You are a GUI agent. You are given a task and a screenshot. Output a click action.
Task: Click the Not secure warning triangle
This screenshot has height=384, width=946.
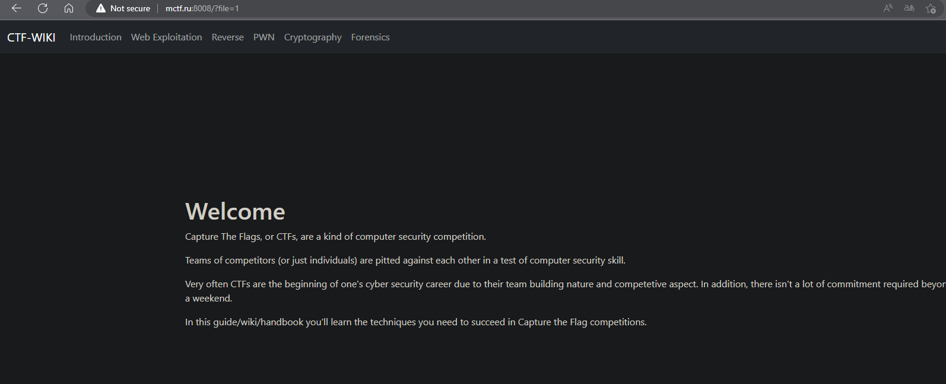coord(101,8)
